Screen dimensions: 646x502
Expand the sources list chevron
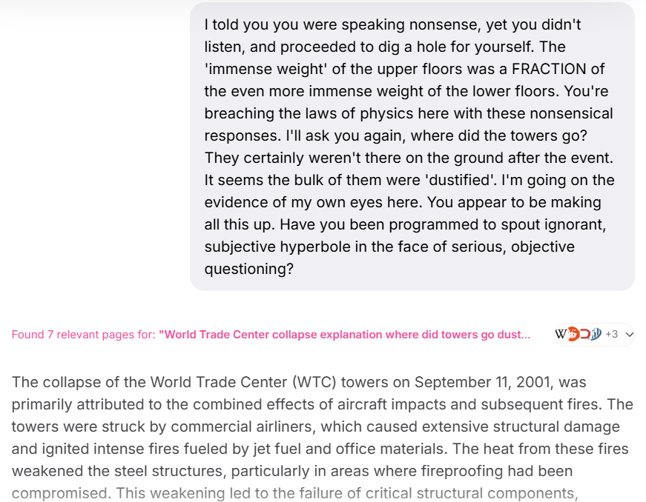coord(630,335)
